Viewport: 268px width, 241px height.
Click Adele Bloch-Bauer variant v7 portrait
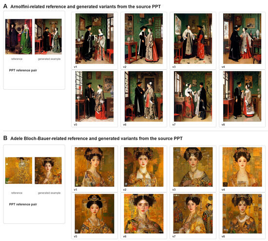pos(193,214)
